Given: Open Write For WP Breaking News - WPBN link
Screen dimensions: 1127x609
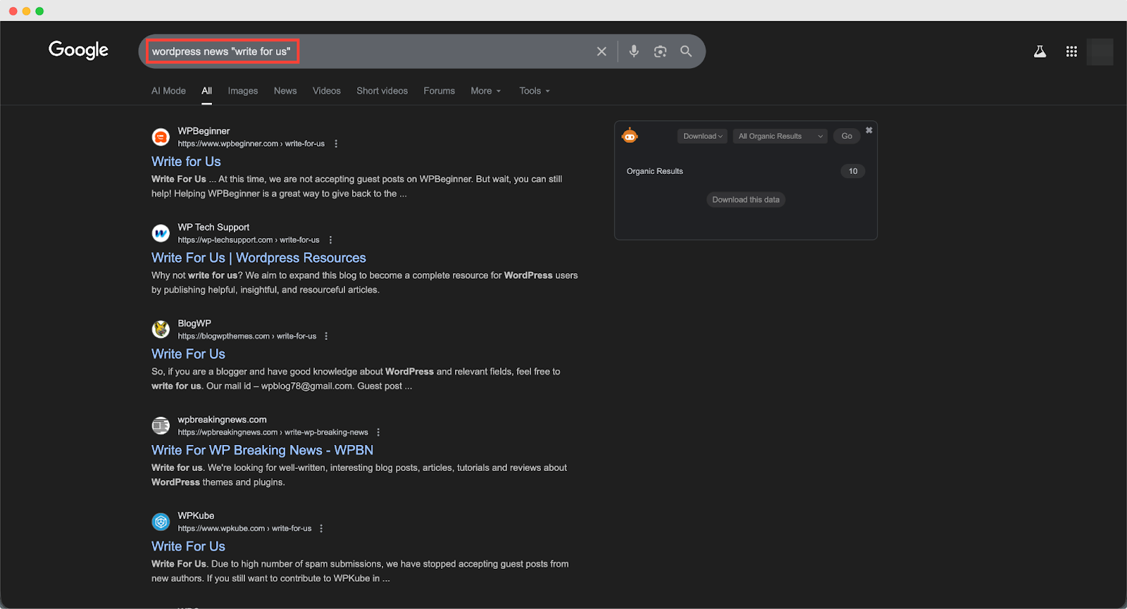Looking at the screenshot, I should coord(262,450).
